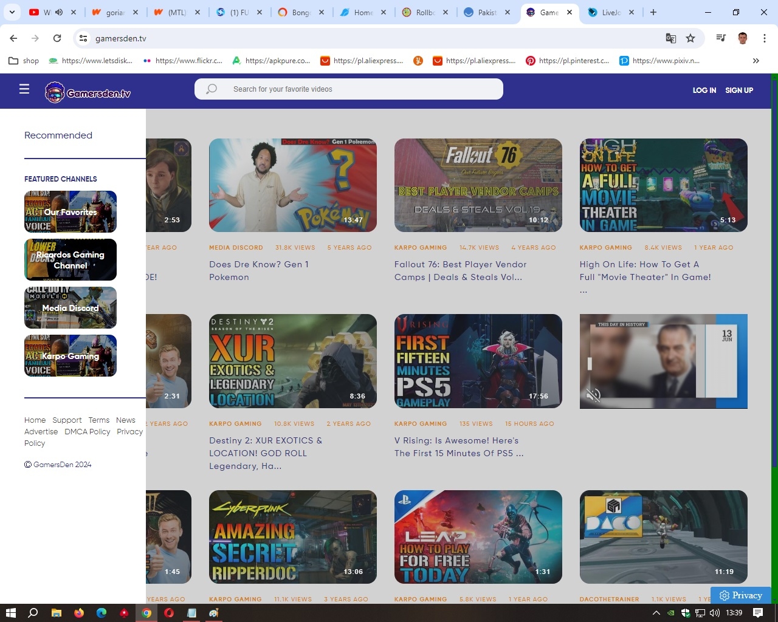
Task: Open the media control icon
Action: 721,38
